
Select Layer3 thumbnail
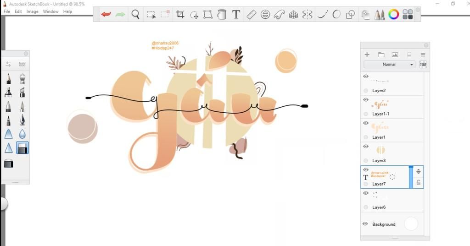pyautogui.click(x=380, y=150)
